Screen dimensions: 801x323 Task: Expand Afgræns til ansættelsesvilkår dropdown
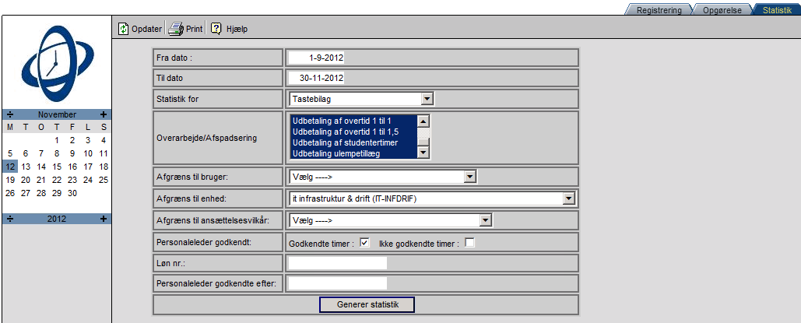point(486,220)
